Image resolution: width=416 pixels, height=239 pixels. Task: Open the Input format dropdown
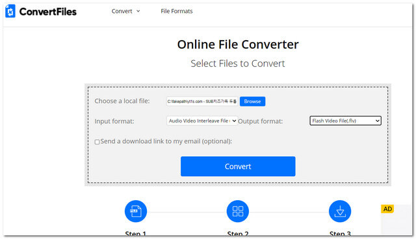pyautogui.click(x=202, y=121)
